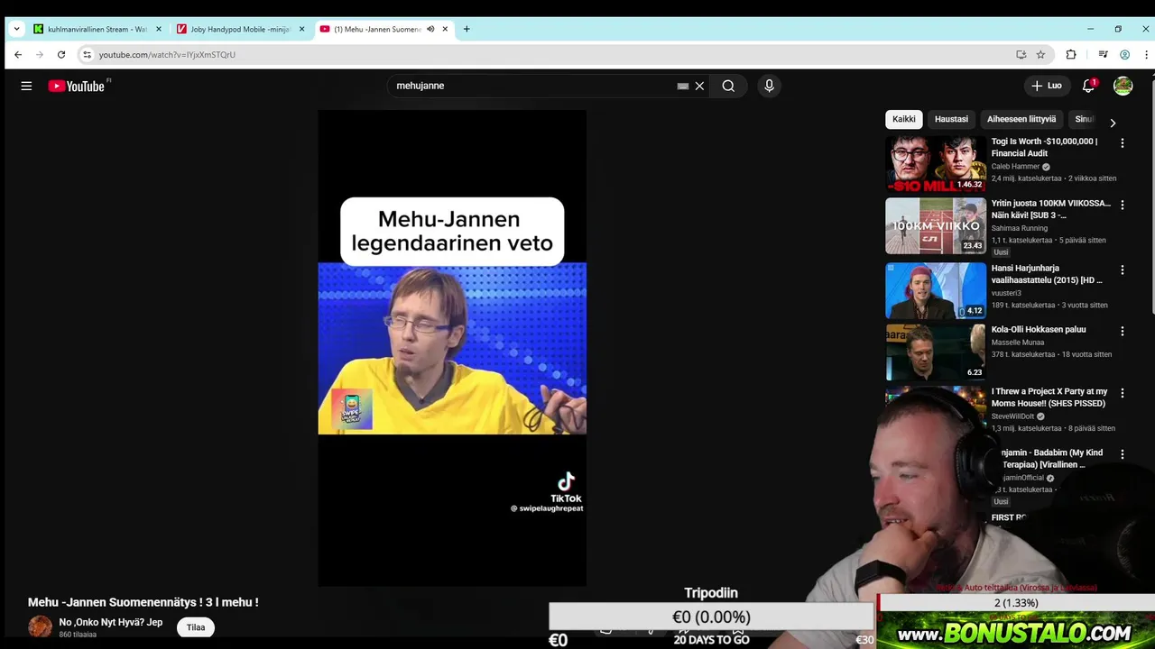Open I Threw a Project X Party title
Screen dimensions: 1155x649
pos(1049,398)
